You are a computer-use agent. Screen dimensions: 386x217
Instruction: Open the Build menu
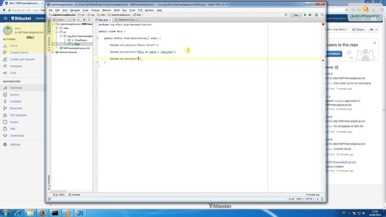tap(116, 10)
